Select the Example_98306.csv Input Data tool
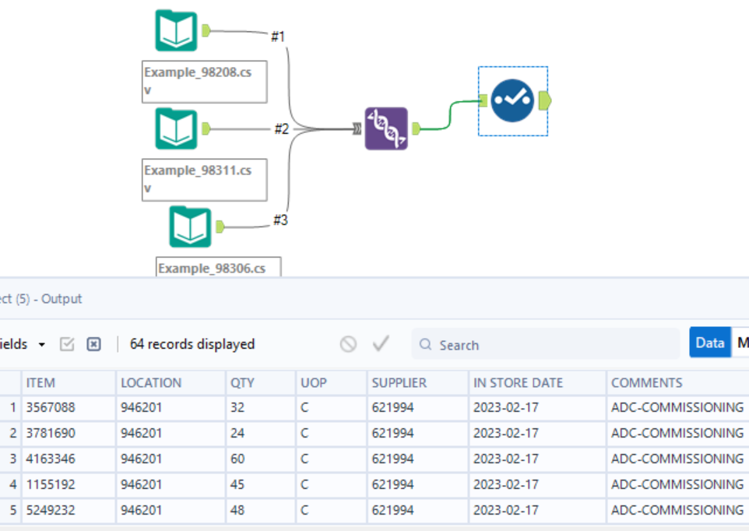The image size is (749, 531). click(x=192, y=227)
